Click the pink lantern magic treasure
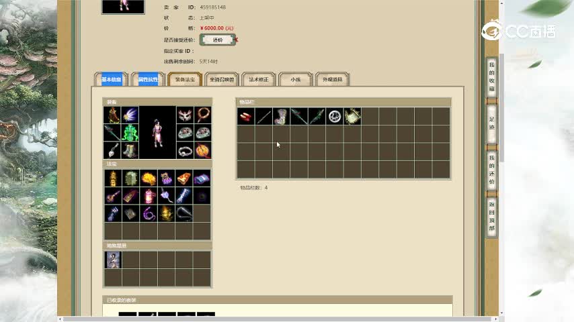This screenshot has height=322, width=574. pos(149,196)
